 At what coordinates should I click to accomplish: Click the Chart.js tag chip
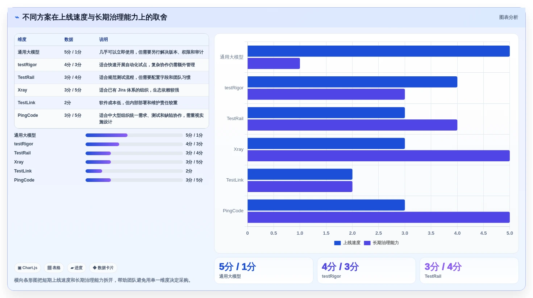click(28, 268)
